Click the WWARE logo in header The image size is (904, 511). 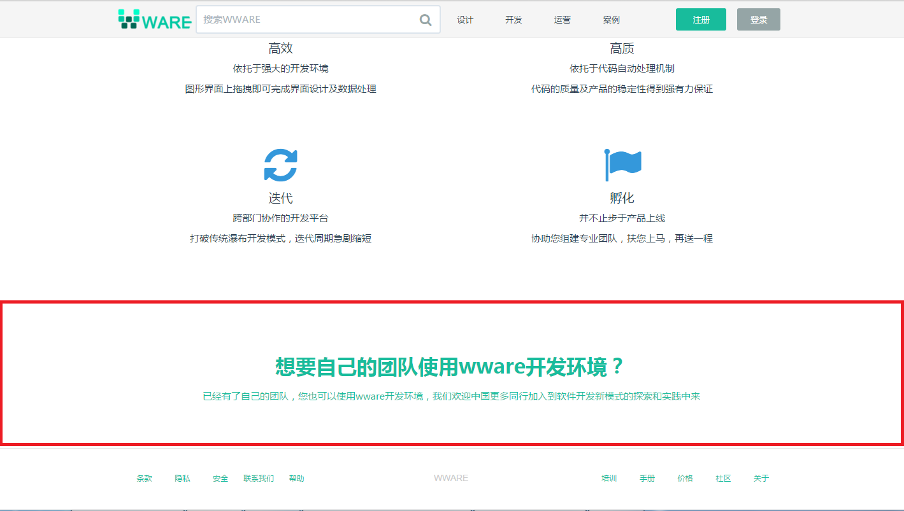tap(155, 20)
